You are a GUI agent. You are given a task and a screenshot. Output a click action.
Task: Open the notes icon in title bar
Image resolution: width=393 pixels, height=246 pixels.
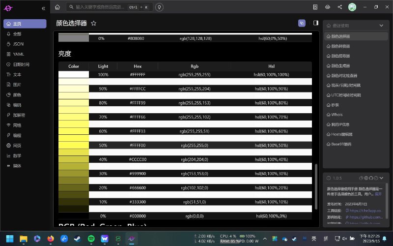315,7
